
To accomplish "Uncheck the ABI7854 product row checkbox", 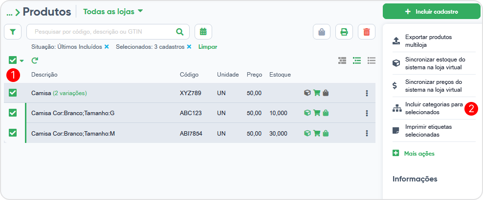I will point(13,133).
